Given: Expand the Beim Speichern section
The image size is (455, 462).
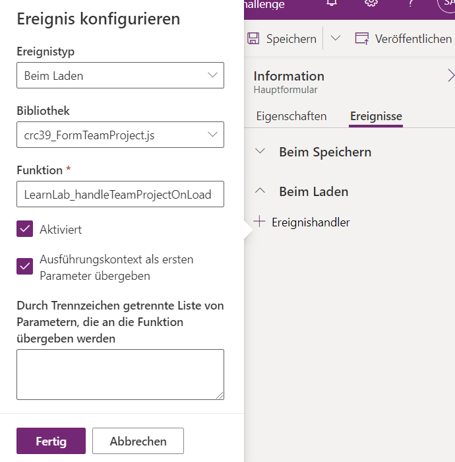Looking at the screenshot, I should [260, 152].
